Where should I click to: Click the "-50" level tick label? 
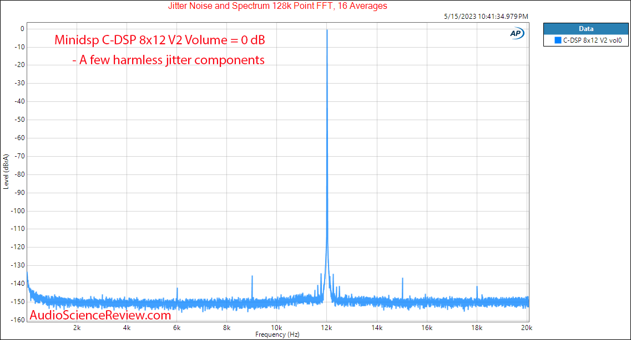(19, 120)
